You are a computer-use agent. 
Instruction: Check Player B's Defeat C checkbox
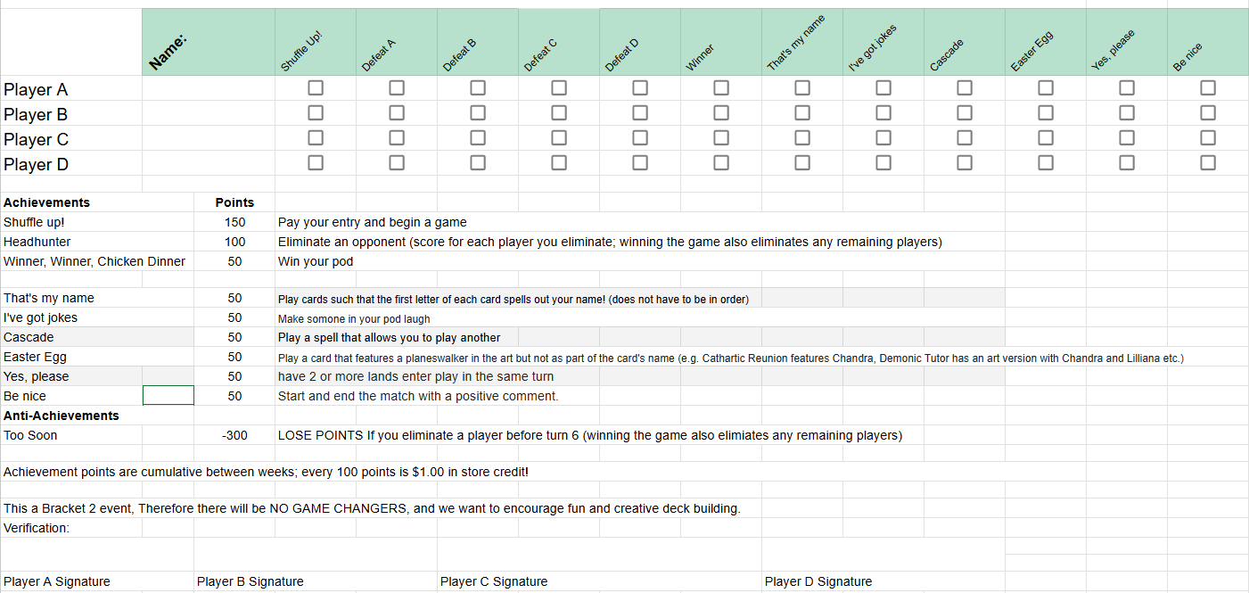point(559,112)
